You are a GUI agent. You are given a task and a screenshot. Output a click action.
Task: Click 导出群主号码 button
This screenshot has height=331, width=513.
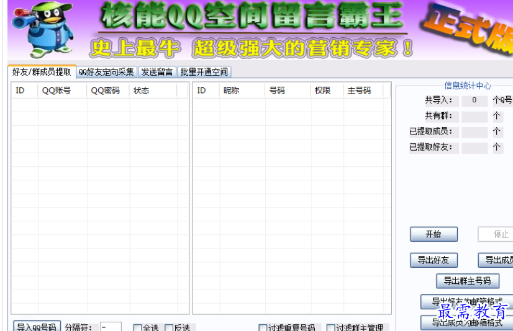pos(468,281)
